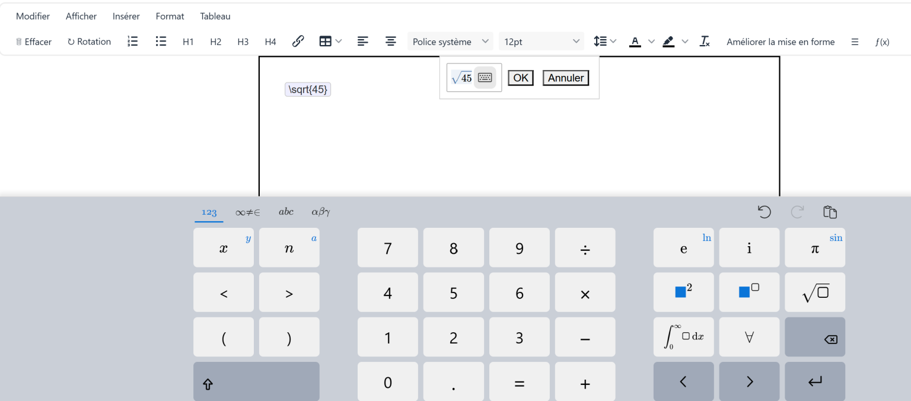
Task: Click the Annuler button
Action: [x=566, y=78]
